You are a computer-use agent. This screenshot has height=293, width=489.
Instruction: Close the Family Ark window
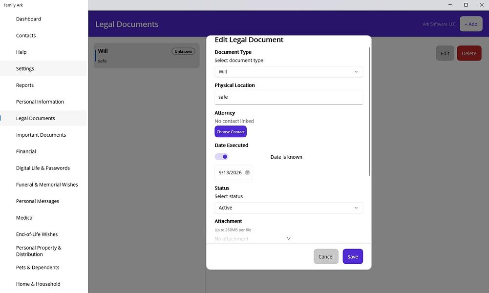point(482,5)
